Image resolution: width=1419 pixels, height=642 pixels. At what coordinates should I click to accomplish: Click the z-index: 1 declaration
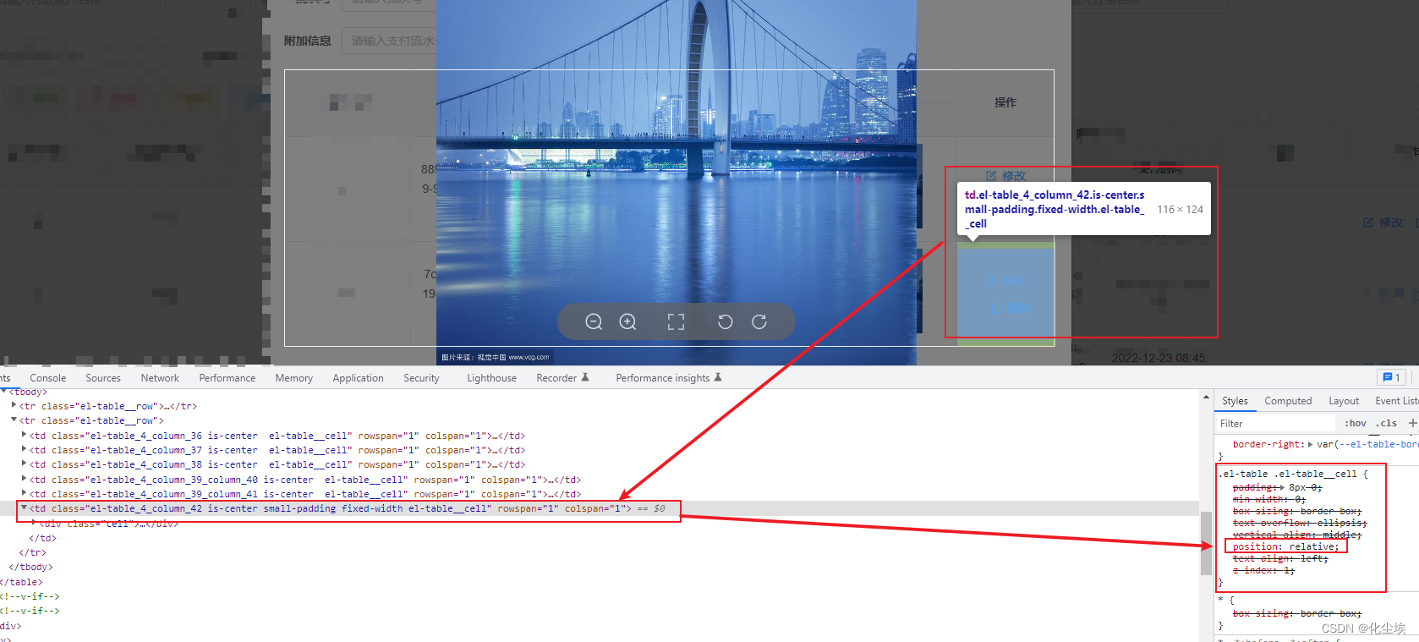click(x=1263, y=570)
